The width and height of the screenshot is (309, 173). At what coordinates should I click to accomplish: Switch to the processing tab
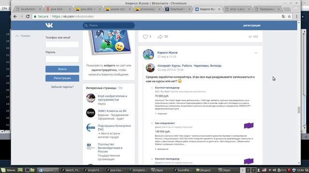tap(148, 9)
